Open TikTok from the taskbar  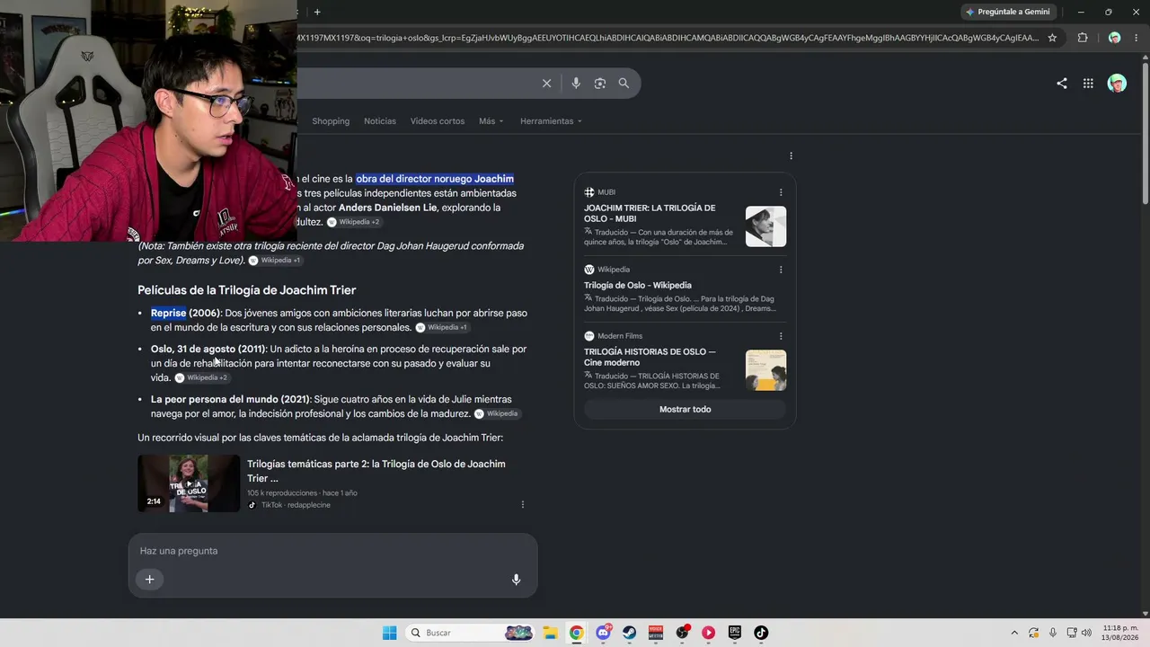pyautogui.click(x=761, y=633)
